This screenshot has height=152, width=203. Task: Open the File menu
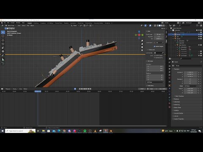pyautogui.click(x=5, y=23)
